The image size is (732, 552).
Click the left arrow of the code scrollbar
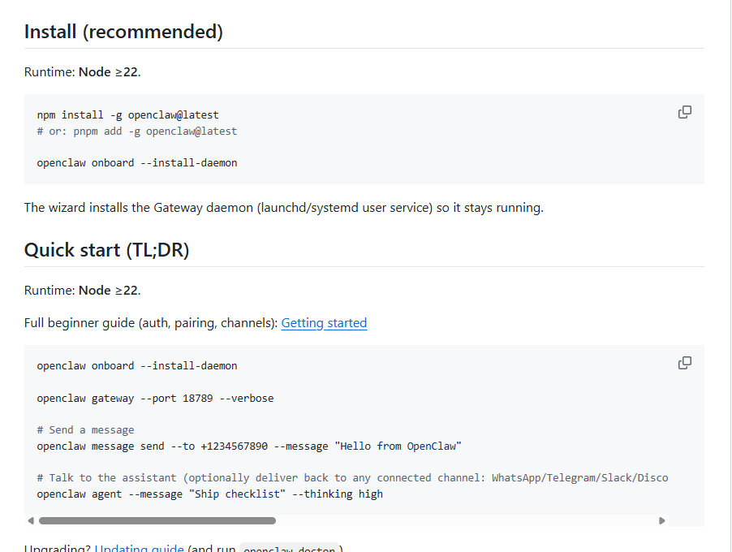(31, 520)
